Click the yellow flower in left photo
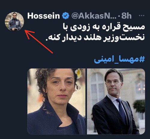The height and width of the screenshot is (139, 150). click(x=79, y=73)
